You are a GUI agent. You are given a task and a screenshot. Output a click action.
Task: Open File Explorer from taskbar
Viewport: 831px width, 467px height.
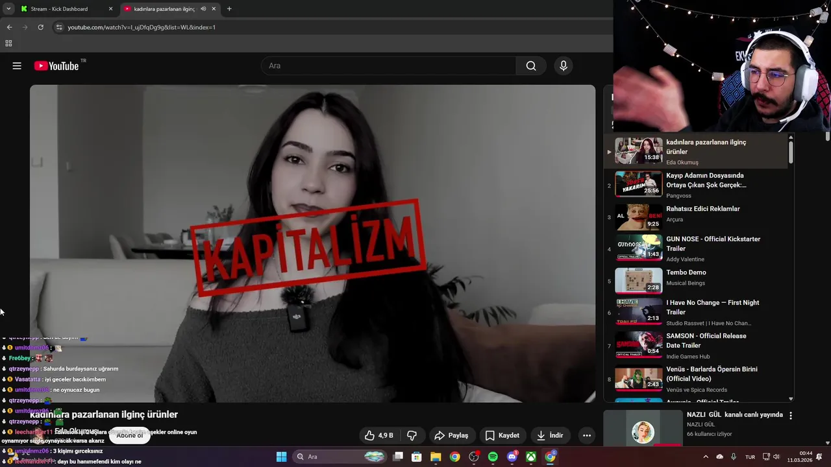[x=436, y=457]
